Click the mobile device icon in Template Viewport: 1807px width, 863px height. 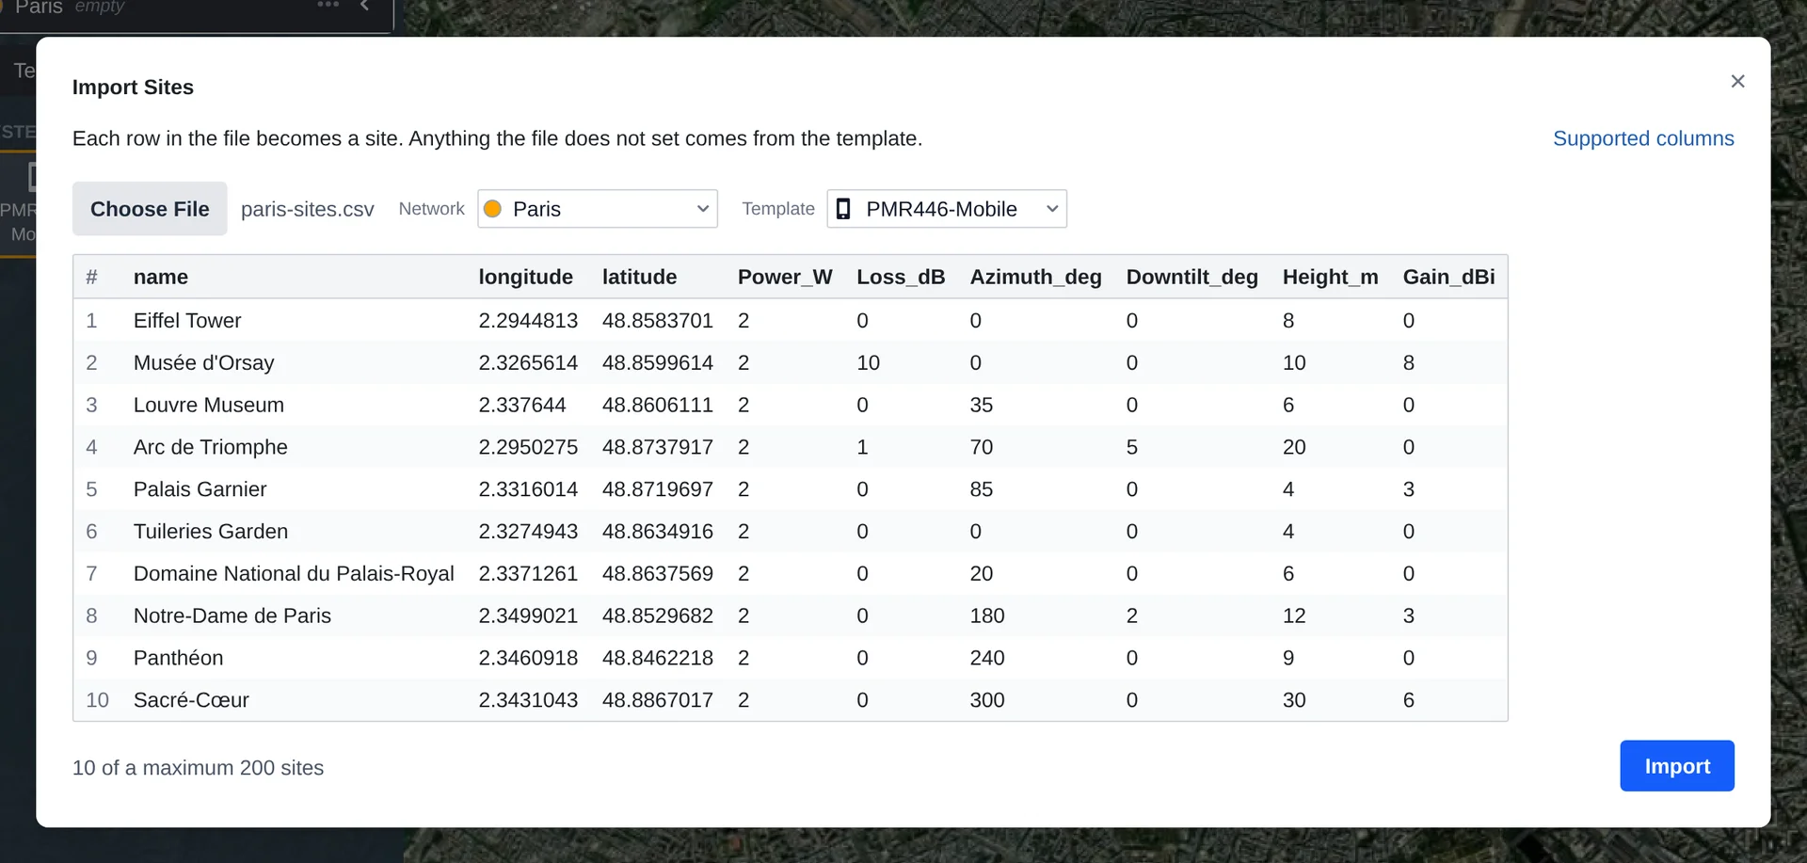click(843, 209)
